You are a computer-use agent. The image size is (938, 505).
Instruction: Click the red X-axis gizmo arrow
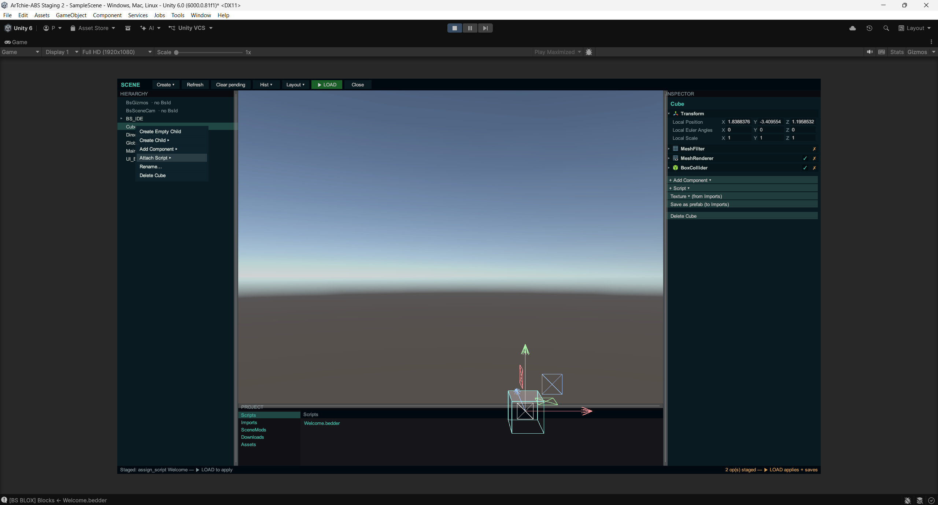(587, 411)
